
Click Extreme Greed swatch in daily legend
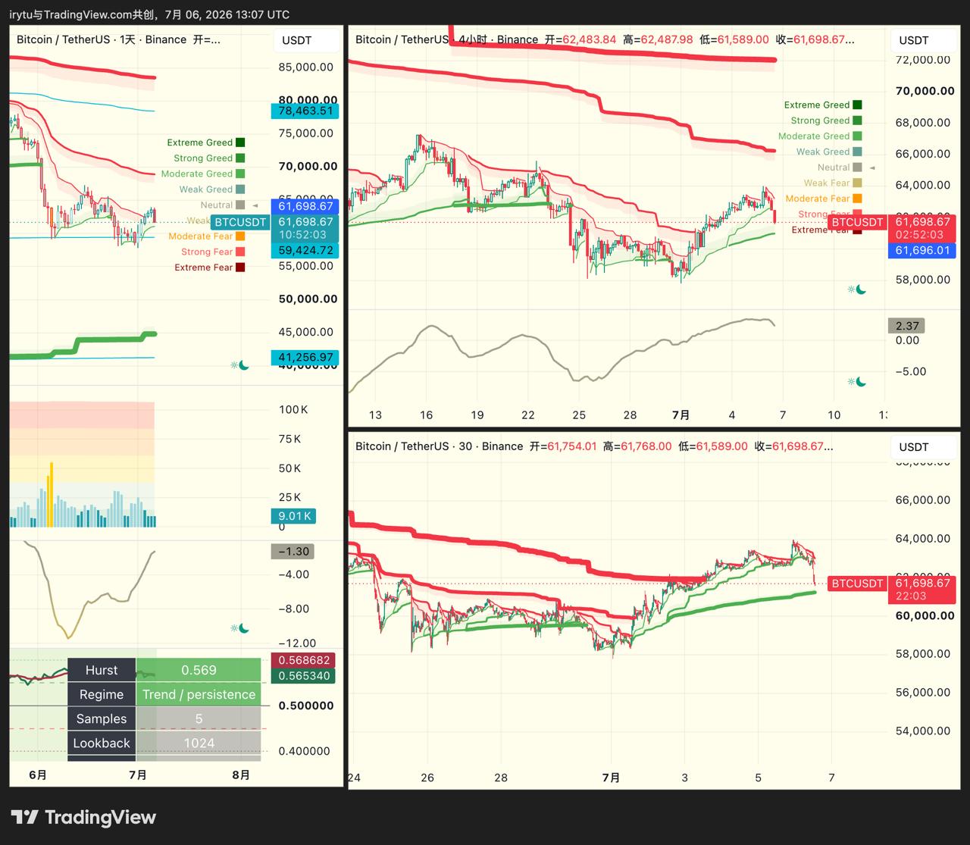pyautogui.click(x=240, y=142)
